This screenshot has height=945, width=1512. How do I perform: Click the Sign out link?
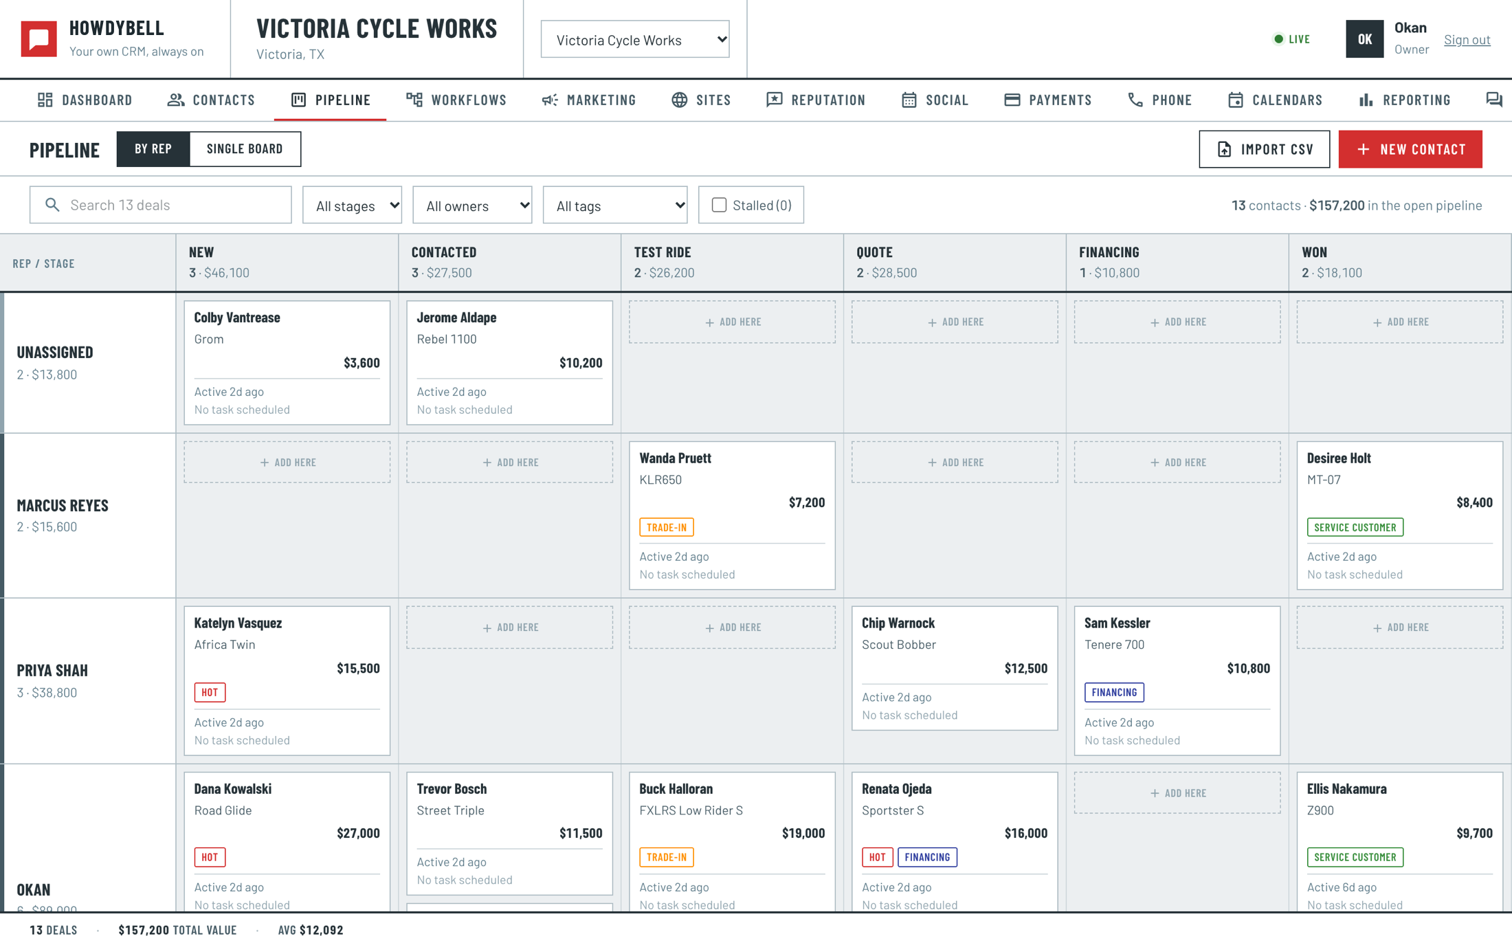[1467, 40]
